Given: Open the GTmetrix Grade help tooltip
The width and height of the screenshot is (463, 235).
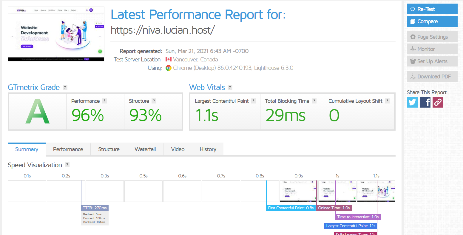Looking at the screenshot, I should [65, 87].
